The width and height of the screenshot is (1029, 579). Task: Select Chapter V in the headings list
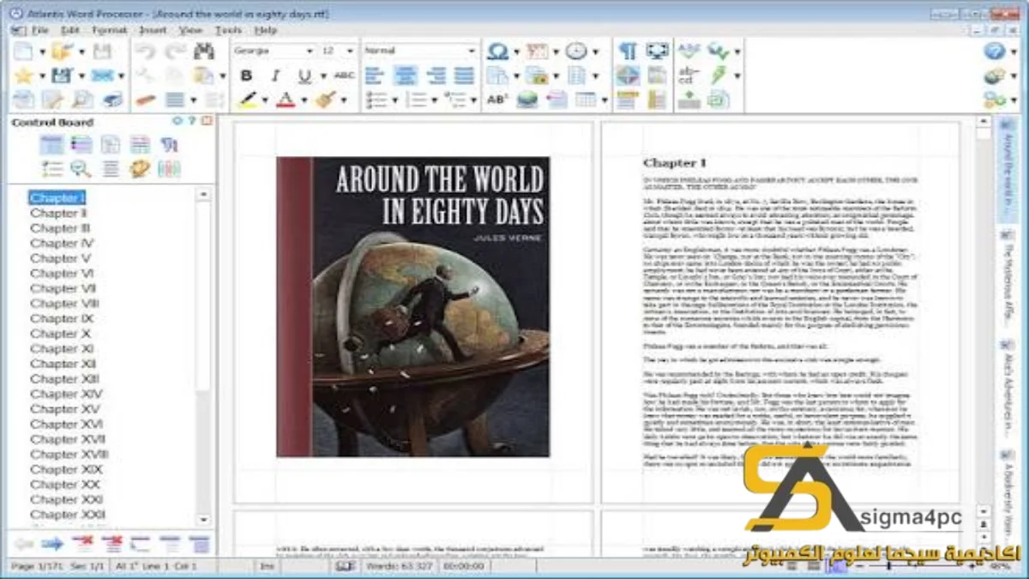60,258
